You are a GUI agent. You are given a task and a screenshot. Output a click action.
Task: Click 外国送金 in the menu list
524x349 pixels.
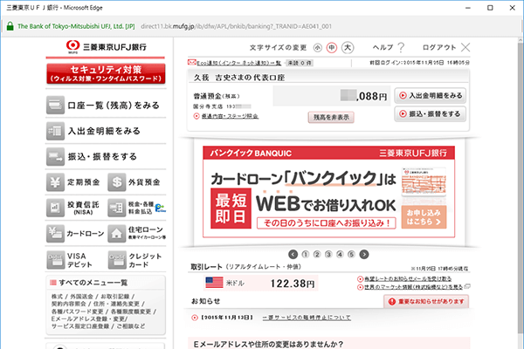pos(81,297)
